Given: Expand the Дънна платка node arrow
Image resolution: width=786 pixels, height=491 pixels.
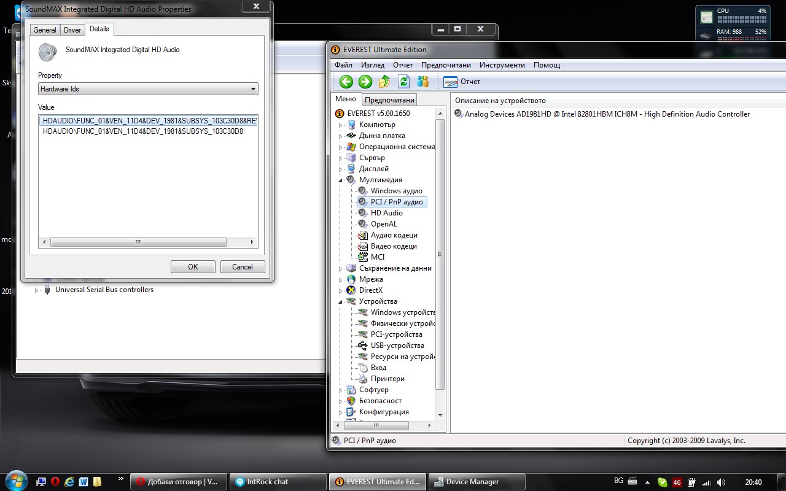Looking at the screenshot, I should click(x=341, y=136).
